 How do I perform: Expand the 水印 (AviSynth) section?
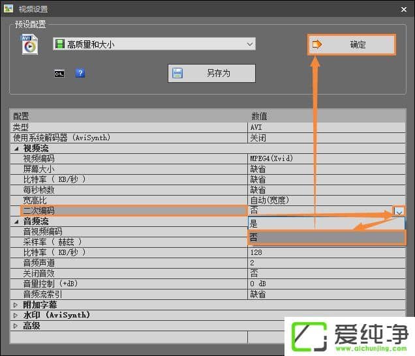pyautogui.click(x=16, y=315)
